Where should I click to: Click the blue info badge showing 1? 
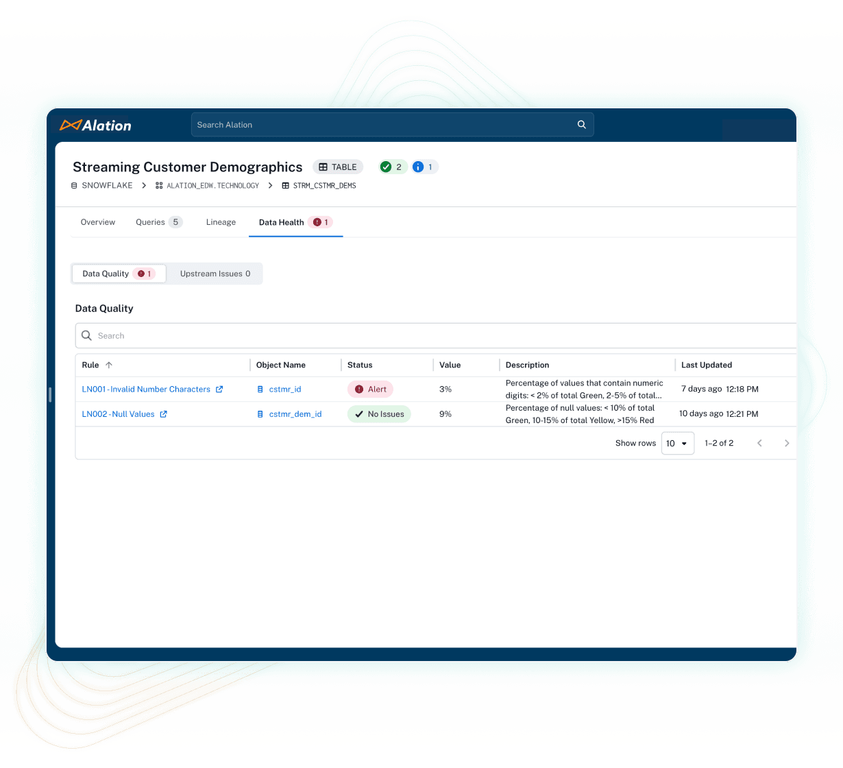click(424, 167)
